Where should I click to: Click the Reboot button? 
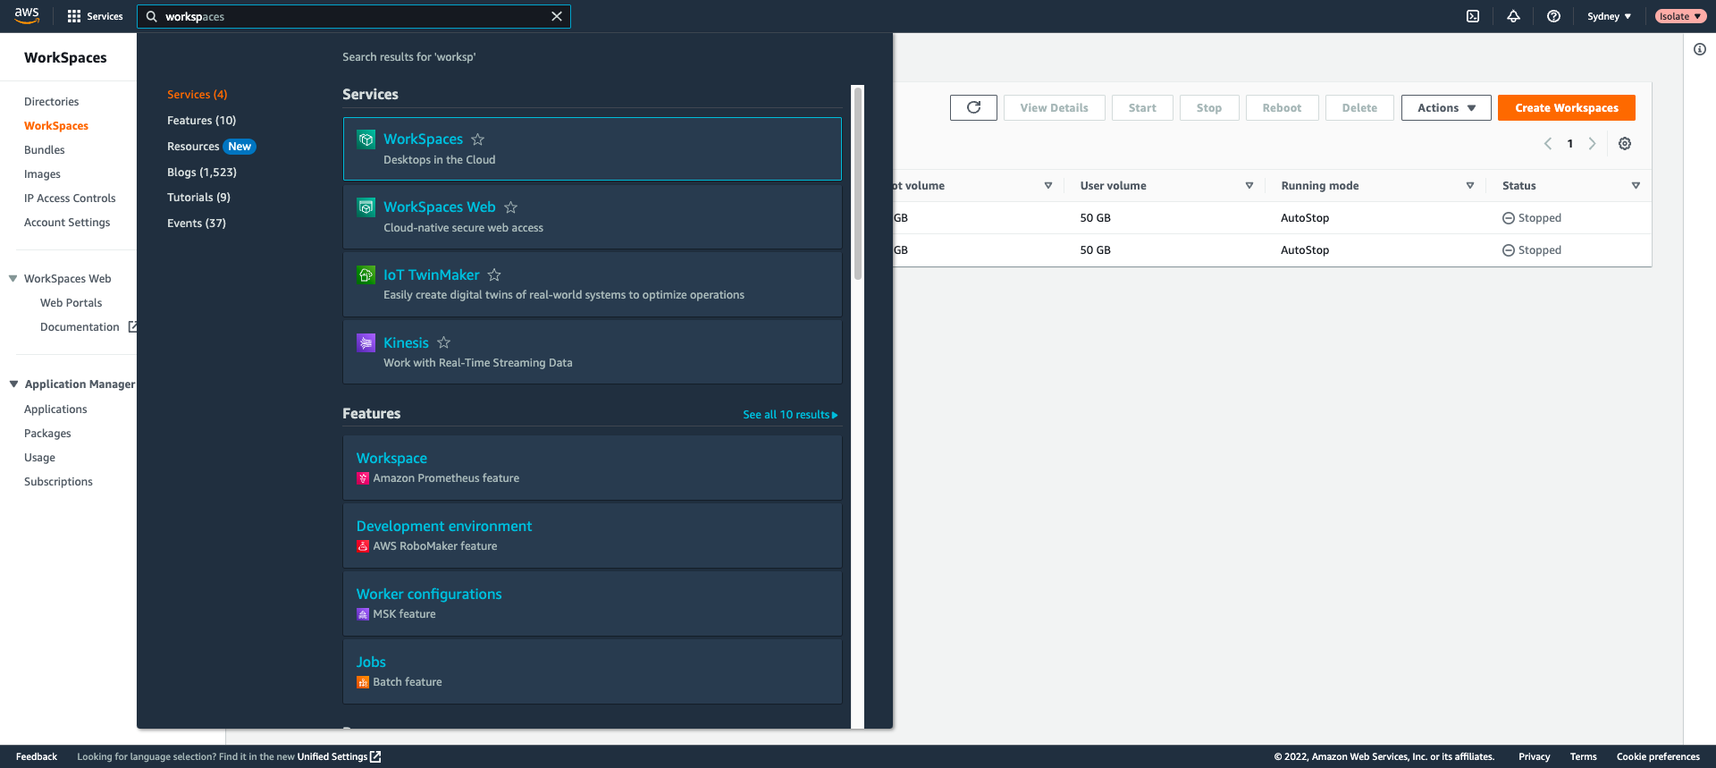[x=1282, y=108]
